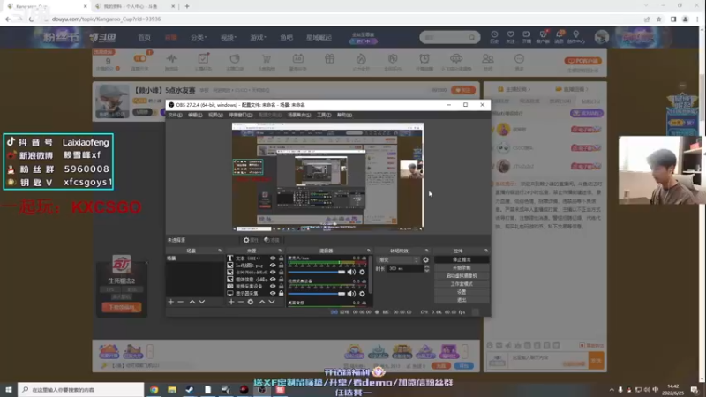This screenshot has width=706, height=397.
Task: Click 开始录制 start recording button
Action: coord(462,268)
